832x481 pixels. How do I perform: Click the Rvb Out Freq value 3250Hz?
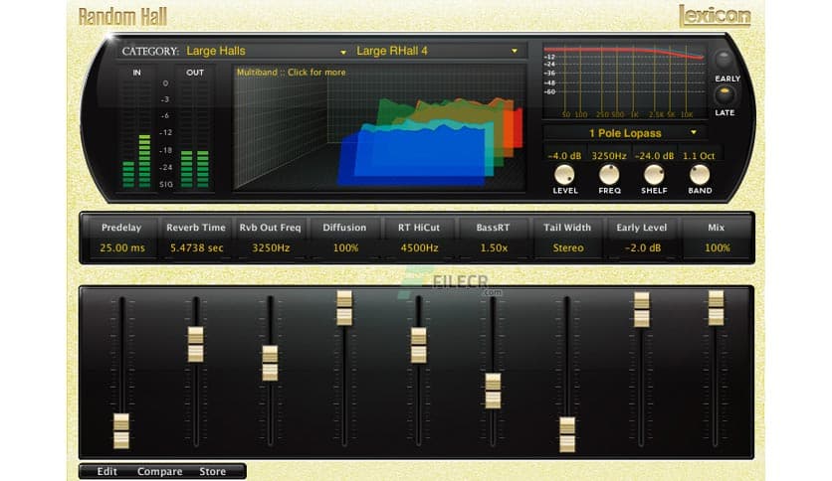tap(271, 247)
